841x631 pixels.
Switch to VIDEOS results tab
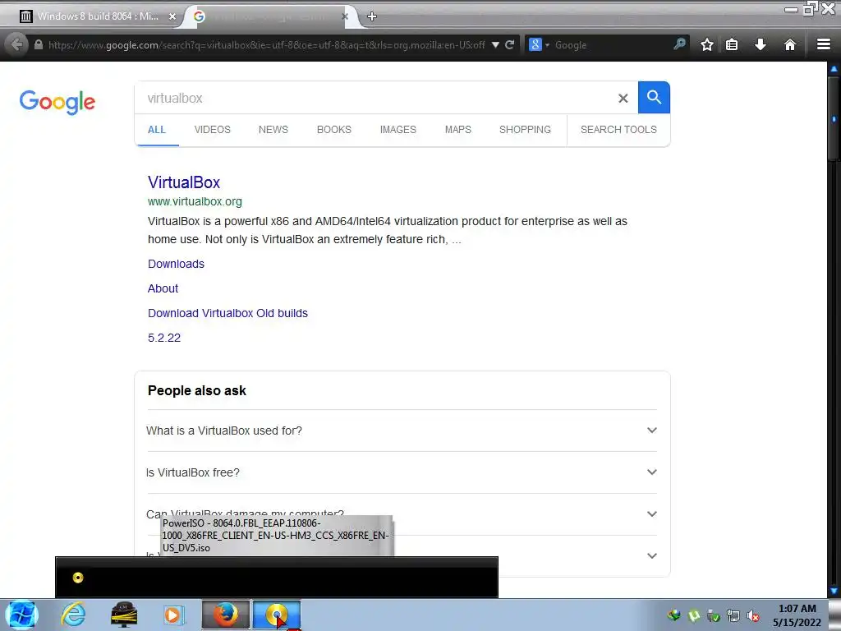[213, 130]
